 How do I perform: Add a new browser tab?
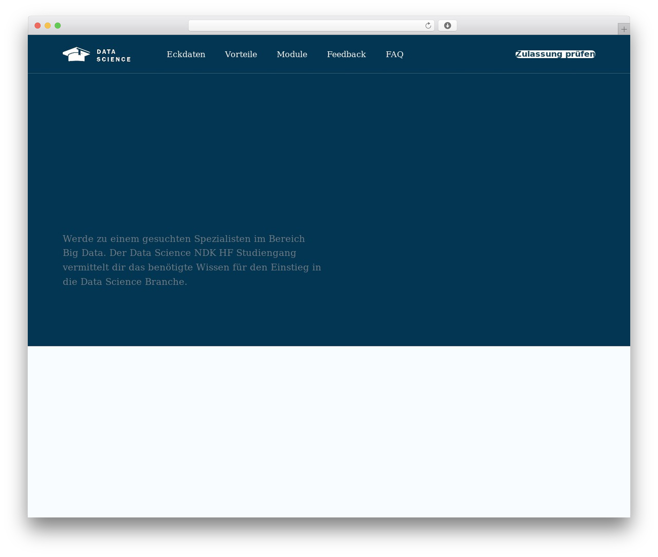(624, 29)
